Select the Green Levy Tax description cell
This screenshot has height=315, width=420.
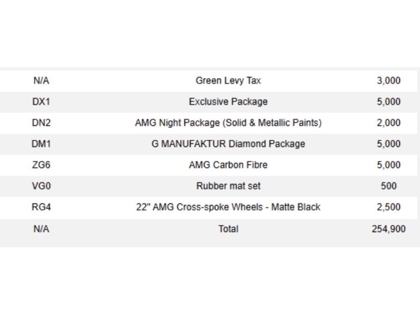[x=228, y=81]
